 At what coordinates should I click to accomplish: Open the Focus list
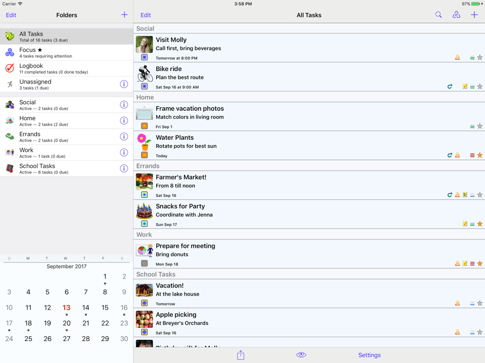pyautogui.click(x=66, y=53)
